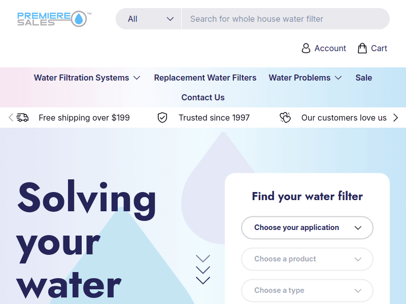This screenshot has height=304, width=406.
Task: Expand Choose your application dropdown
Action: tap(307, 227)
